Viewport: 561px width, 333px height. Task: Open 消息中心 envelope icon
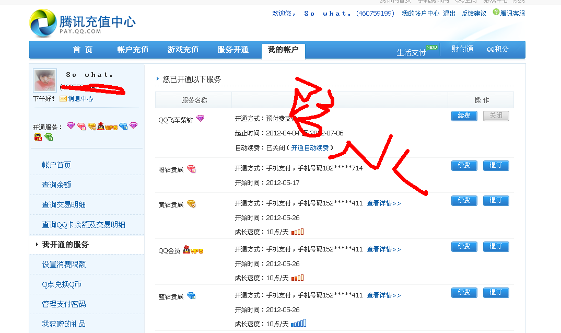point(63,98)
